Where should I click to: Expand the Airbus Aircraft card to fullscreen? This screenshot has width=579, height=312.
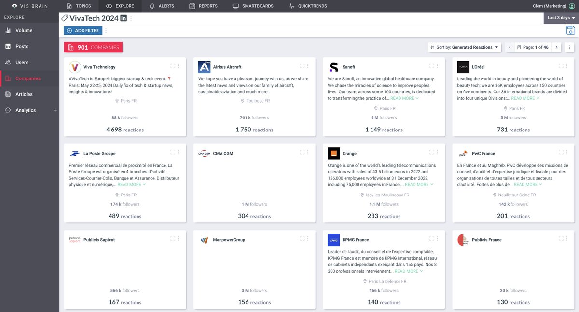[x=302, y=66]
